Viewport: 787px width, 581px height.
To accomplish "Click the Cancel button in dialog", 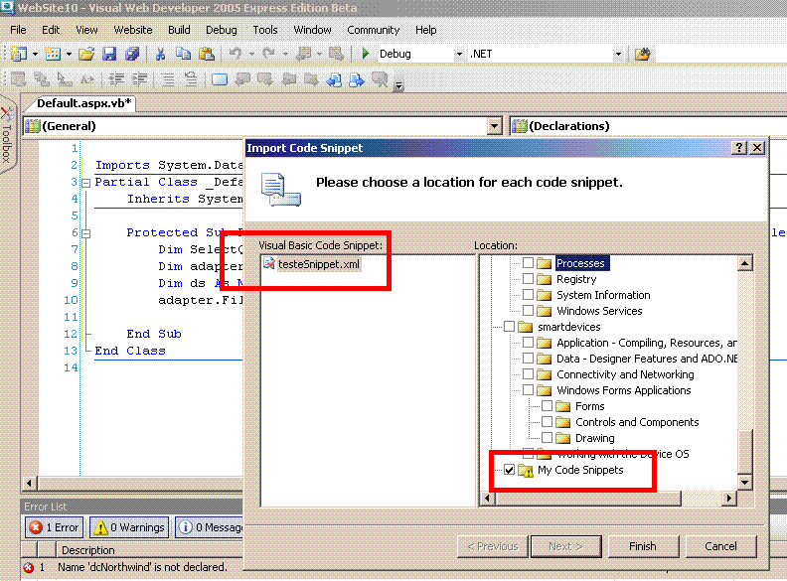I will (720, 545).
